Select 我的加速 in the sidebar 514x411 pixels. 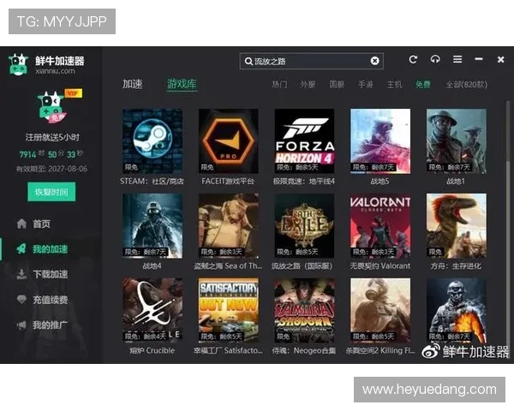coord(50,249)
